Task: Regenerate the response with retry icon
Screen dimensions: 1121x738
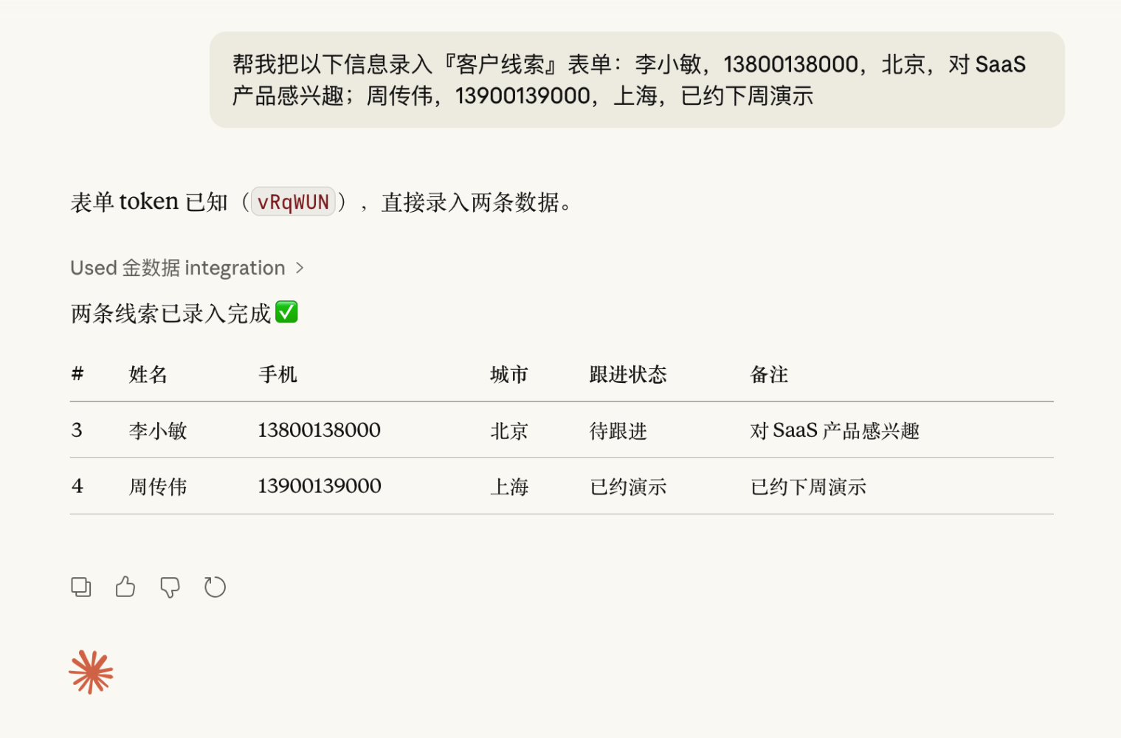Action: (x=215, y=587)
